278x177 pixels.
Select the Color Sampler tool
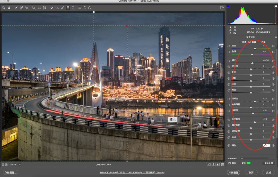[21, 8]
